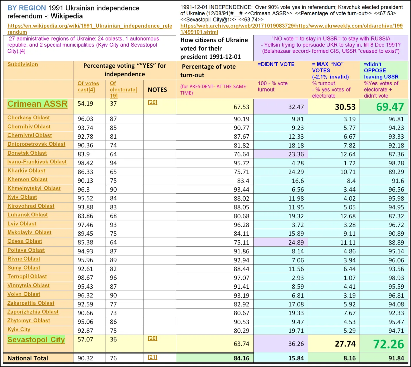Open the Kharkiv Oblast link

[x=26, y=171]
